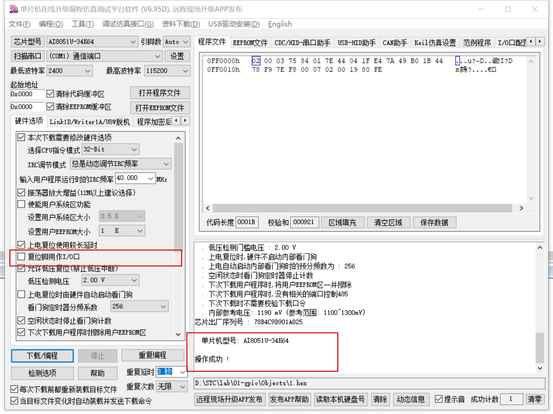Switch to USB-HID助手 tab
The height and width of the screenshot is (414, 553).
click(x=357, y=43)
